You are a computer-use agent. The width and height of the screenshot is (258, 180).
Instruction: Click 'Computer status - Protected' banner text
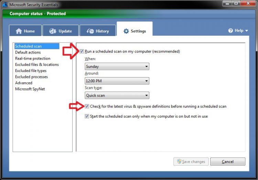click(38, 14)
